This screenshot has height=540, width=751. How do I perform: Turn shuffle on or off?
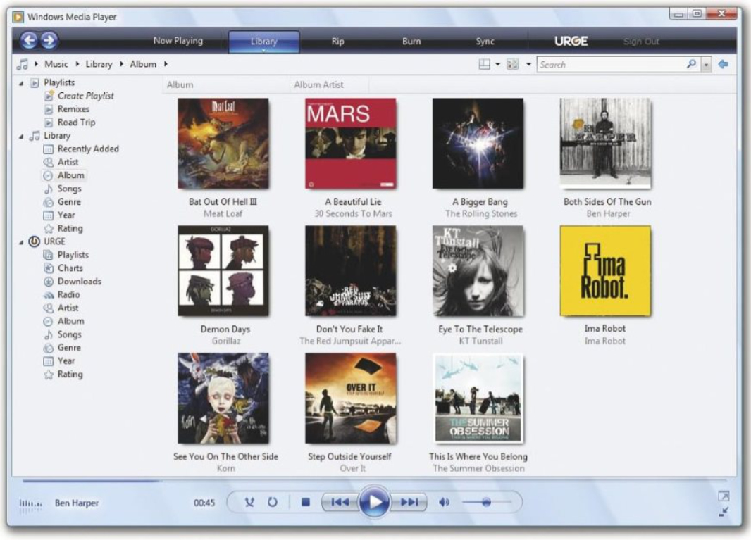249,502
